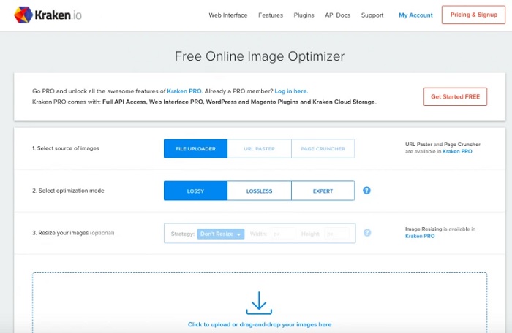Select PAGE CRUNCHER source option
This screenshot has width=512, height=333.
tap(323, 149)
